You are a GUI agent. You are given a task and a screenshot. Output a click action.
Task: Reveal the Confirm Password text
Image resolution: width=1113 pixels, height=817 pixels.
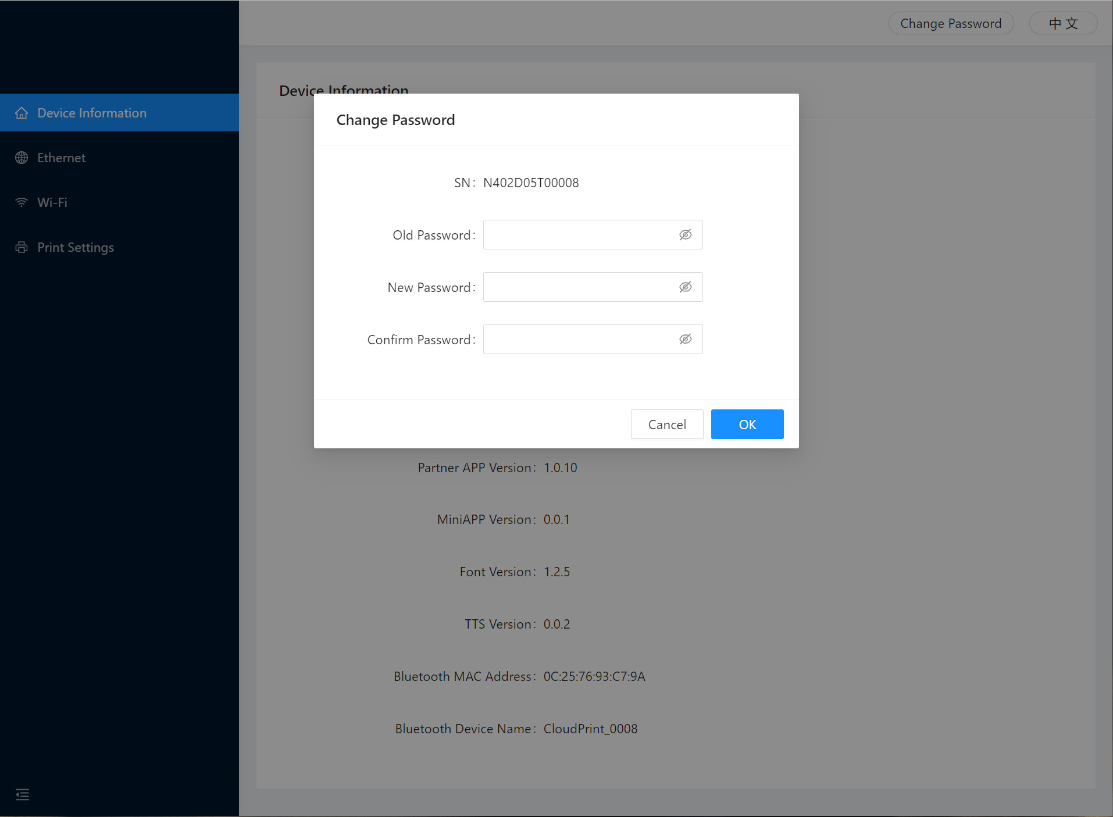click(685, 339)
